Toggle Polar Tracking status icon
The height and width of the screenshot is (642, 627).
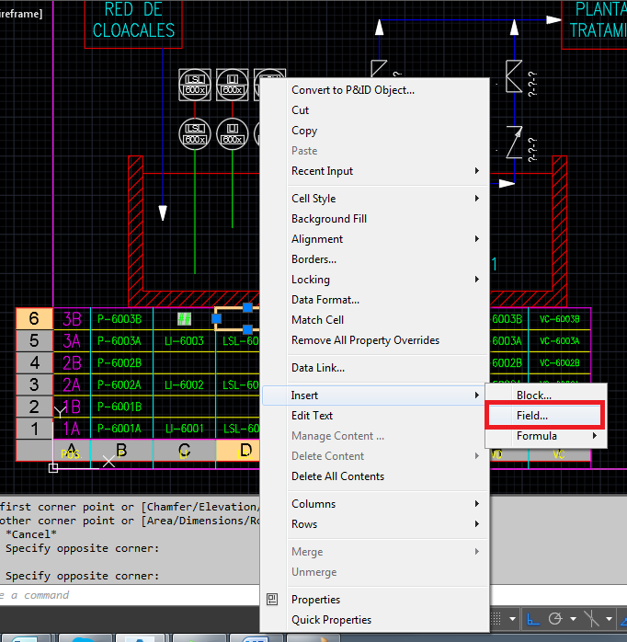555,619
